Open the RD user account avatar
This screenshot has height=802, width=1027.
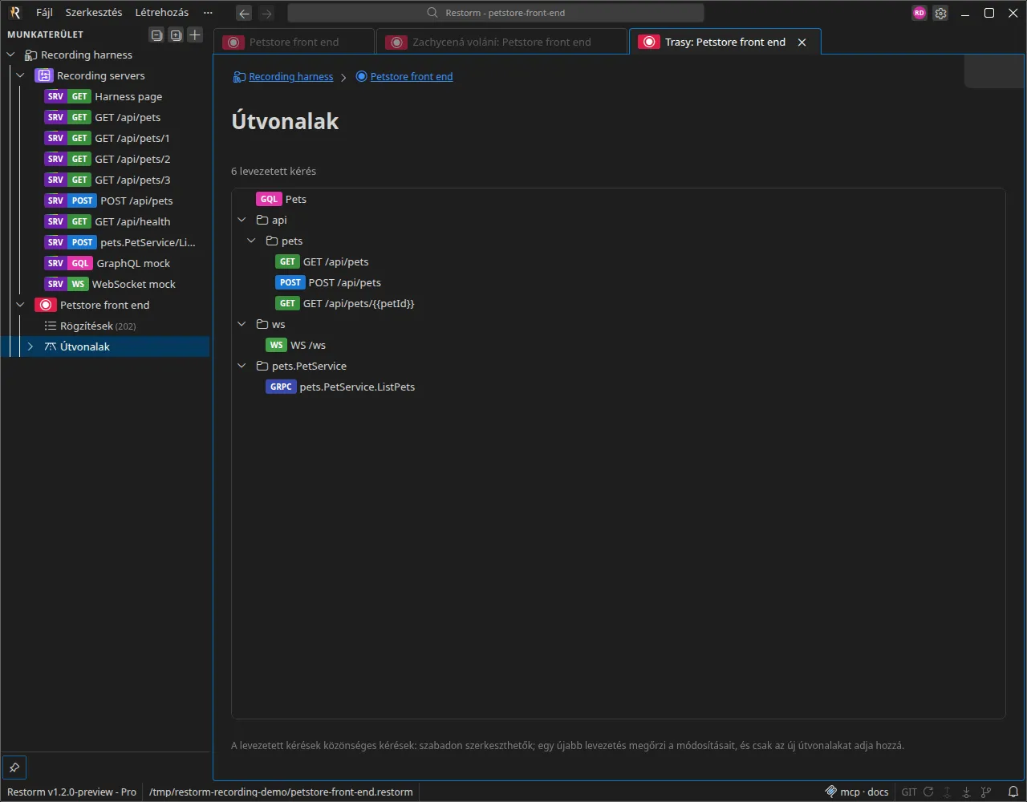(919, 13)
